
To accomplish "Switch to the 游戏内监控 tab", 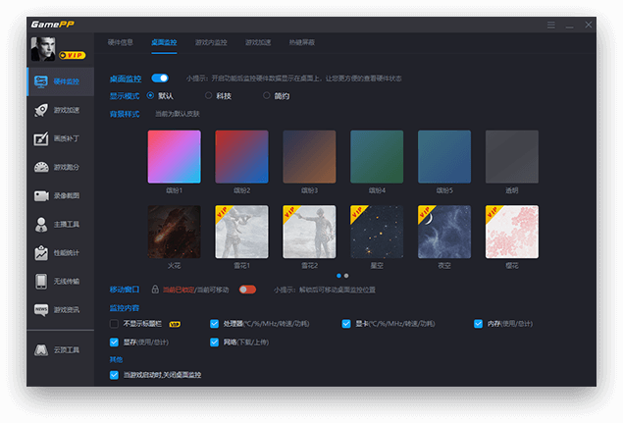I will pos(210,42).
